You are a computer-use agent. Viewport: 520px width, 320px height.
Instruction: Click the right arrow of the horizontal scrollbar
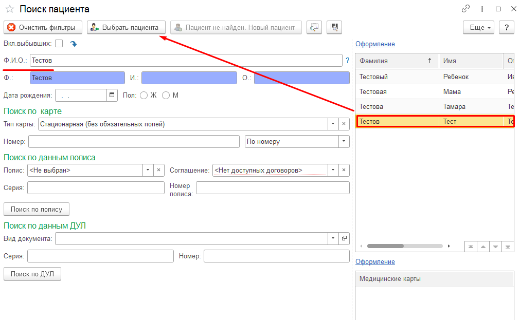449,246
